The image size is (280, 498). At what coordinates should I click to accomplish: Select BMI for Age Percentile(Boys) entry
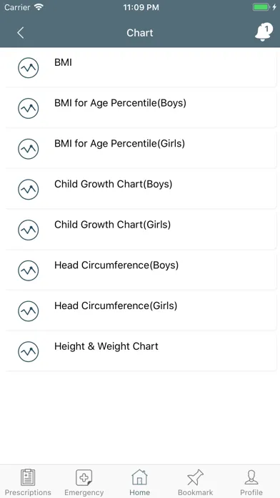click(x=141, y=108)
